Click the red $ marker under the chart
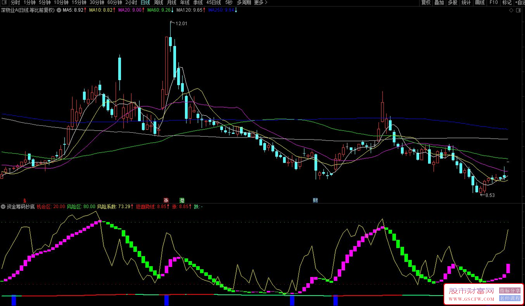This screenshot has height=306, width=525. tap(25, 200)
